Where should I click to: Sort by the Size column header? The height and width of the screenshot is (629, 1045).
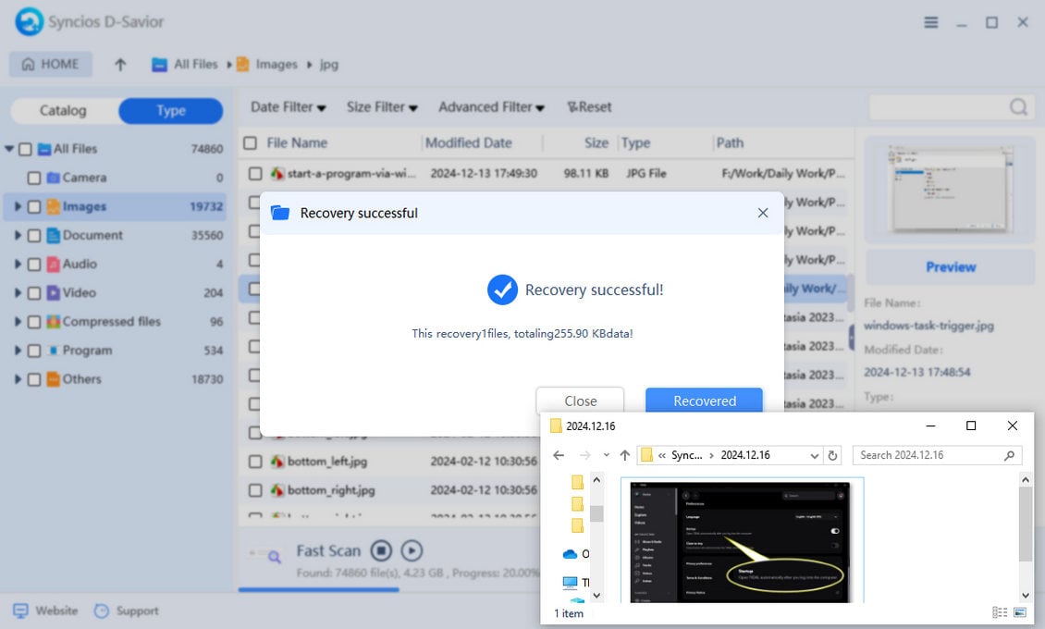click(x=596, y=143)
